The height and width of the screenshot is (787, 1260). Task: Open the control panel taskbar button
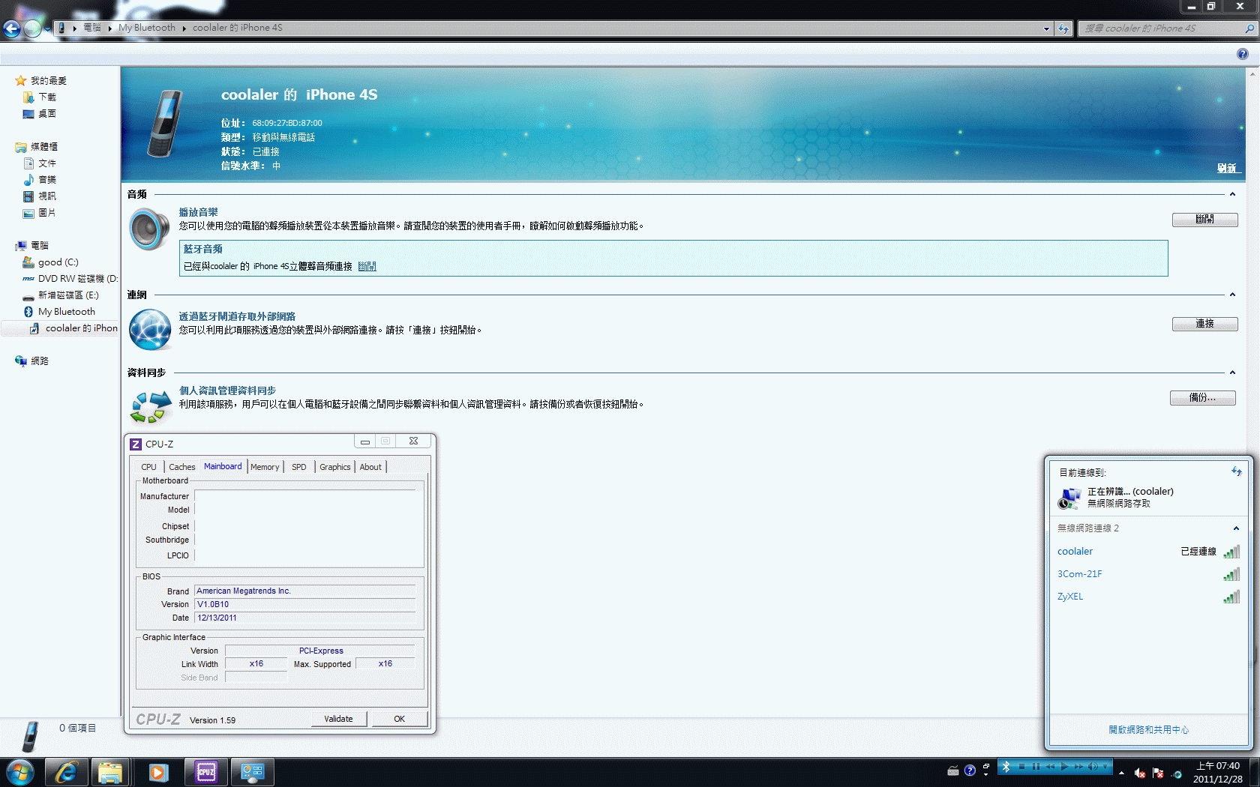point(253,772)
